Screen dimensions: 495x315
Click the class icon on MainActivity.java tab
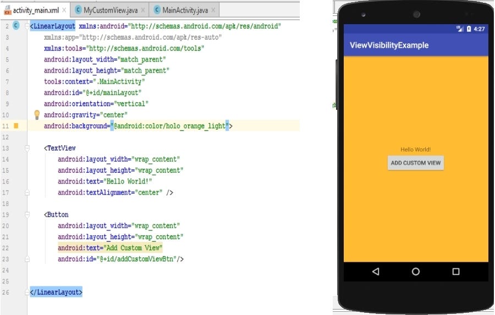click(157, 10)
